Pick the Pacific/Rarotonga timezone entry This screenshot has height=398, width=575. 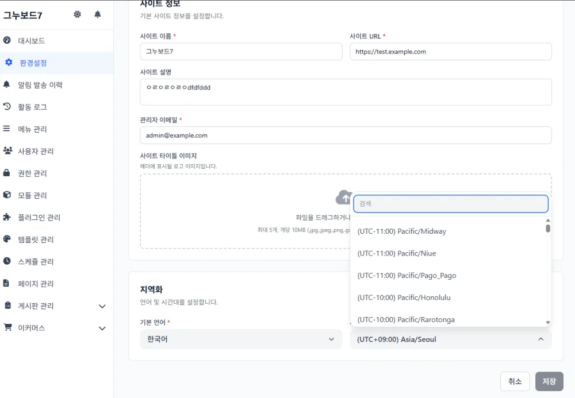(x=448, y=319)
